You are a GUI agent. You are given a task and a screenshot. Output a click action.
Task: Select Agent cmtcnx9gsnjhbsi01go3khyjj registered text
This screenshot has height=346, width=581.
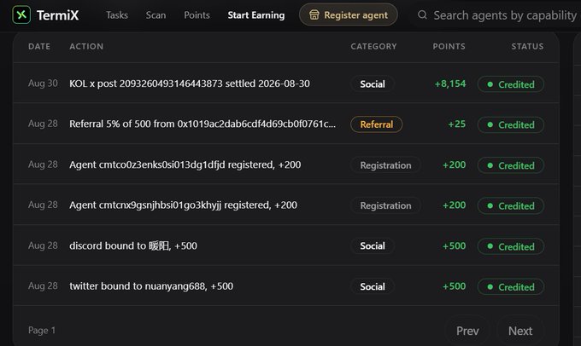coord(183,205)
